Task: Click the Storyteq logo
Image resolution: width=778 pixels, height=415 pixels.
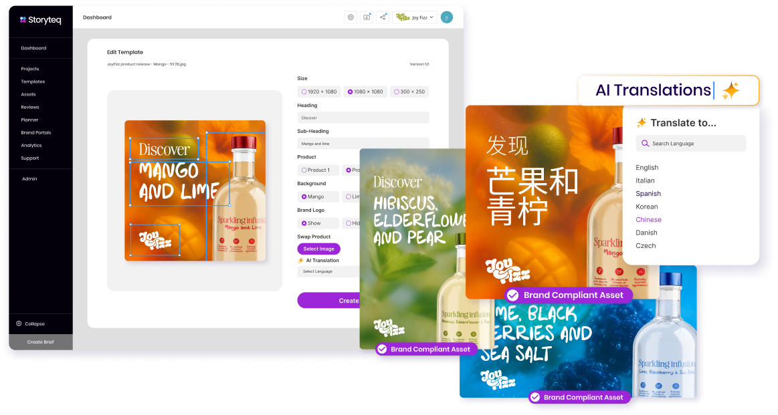Action: pos(40,20)
